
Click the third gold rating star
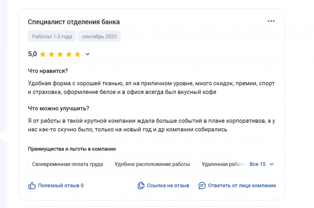60,54
